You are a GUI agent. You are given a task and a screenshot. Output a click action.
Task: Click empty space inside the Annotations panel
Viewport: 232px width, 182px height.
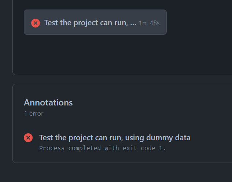pos(165,110)
